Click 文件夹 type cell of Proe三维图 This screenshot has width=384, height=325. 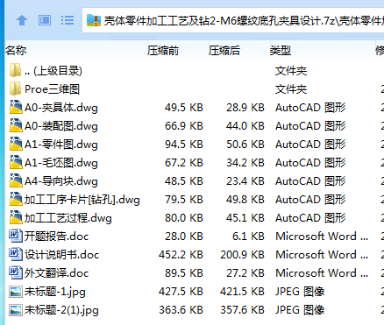(291, 89)
